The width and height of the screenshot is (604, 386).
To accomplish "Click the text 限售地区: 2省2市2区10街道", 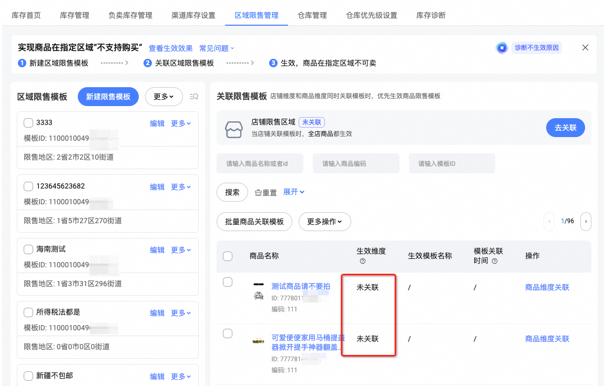I will click(x=68, y=157).
